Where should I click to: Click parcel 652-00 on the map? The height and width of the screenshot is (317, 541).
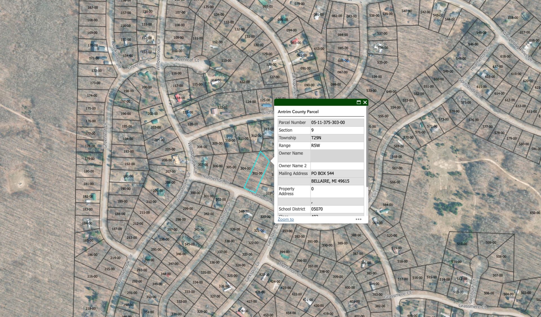click(245, 82)
